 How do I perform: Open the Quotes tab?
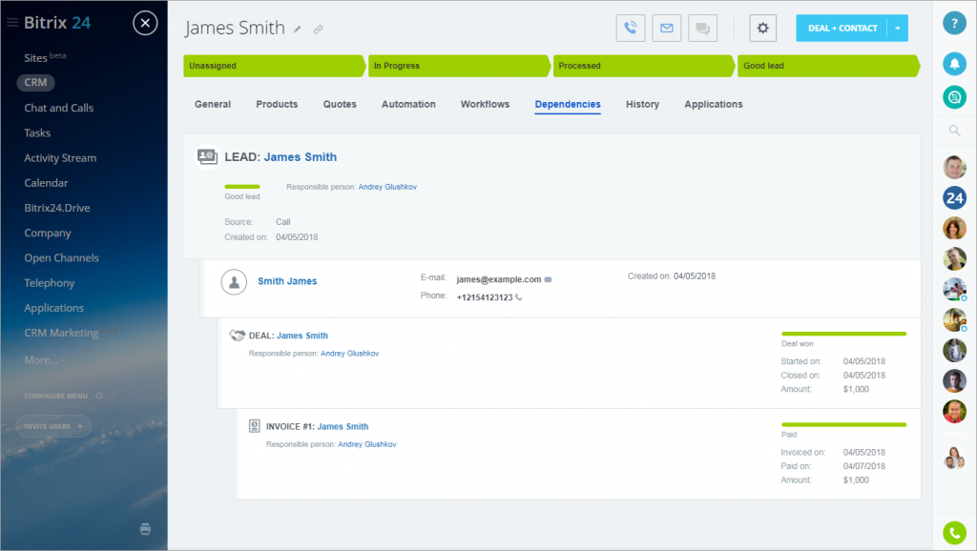[x=340, y=105]
